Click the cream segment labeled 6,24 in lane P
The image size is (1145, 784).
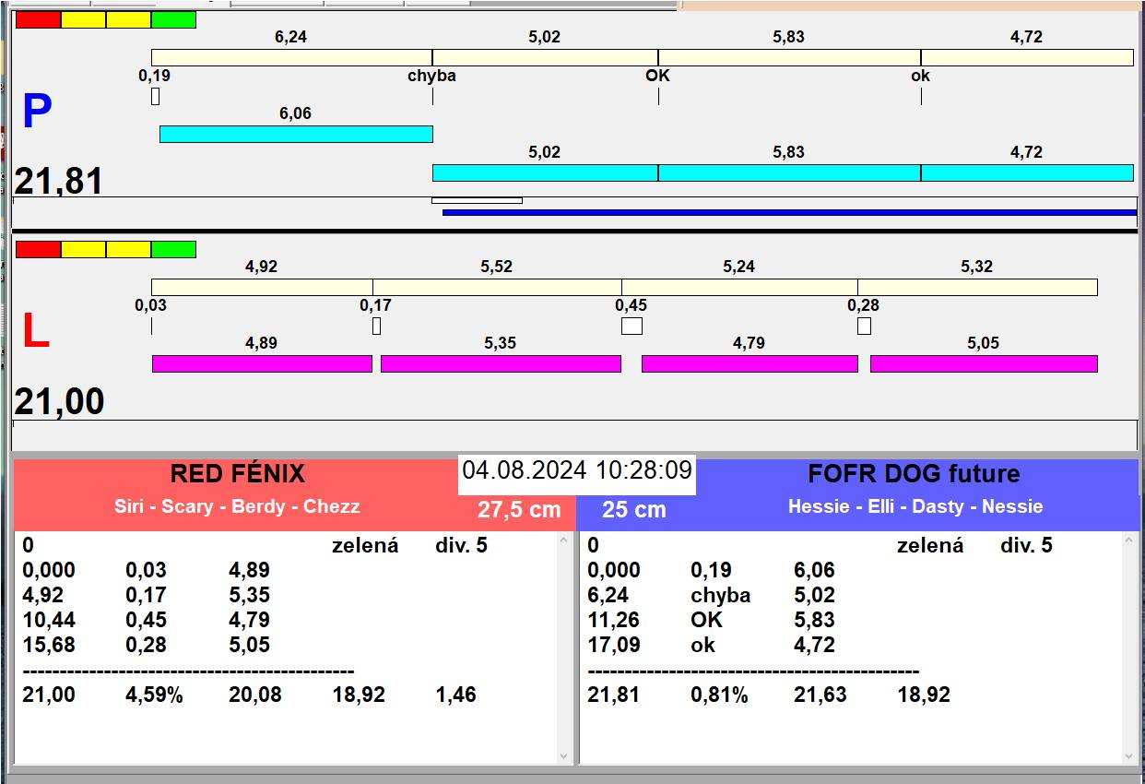[x=291, y=57]
